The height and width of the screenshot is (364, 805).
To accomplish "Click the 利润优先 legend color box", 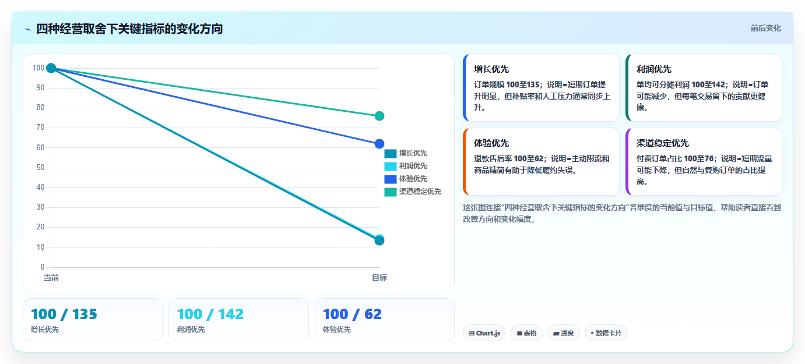I will pos(390,166).
